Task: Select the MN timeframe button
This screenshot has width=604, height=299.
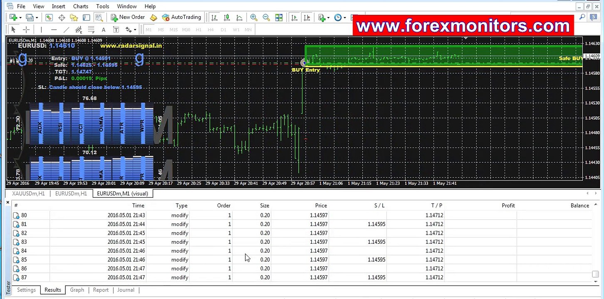Action: [248, 30]
